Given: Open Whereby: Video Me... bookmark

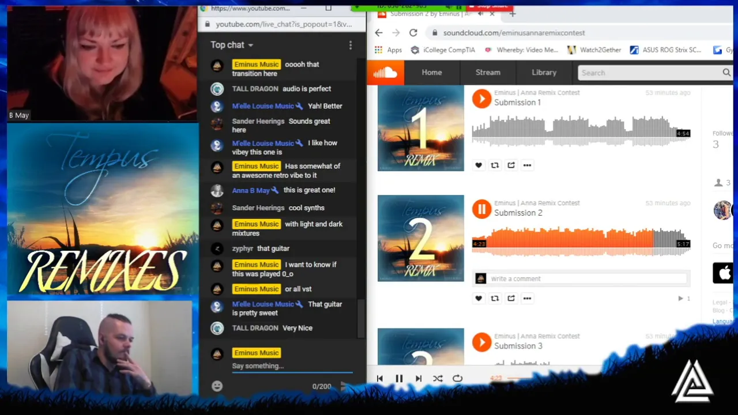Looking at the screenshot, I should click(521, 50).
